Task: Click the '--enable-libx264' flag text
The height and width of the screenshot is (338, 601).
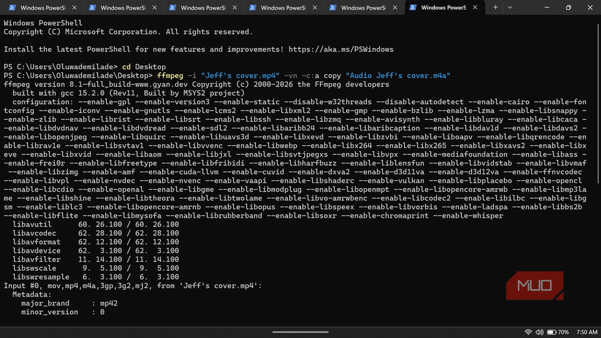Action: point(337,145)
